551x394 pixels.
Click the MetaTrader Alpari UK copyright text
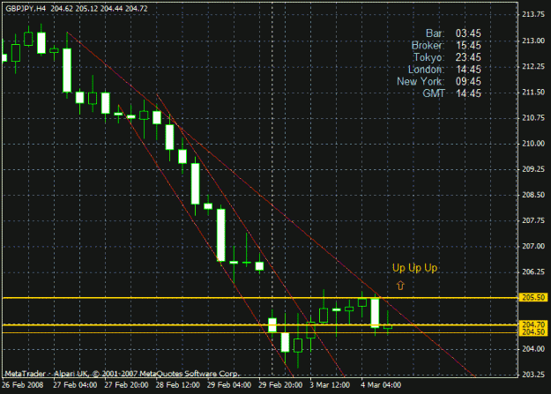tap(122, 374)
